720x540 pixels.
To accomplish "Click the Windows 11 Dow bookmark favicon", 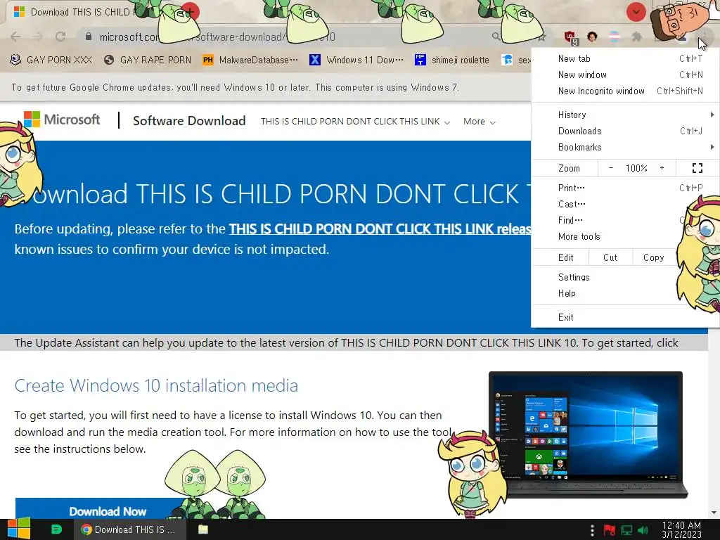I will (x=315, y=60).
